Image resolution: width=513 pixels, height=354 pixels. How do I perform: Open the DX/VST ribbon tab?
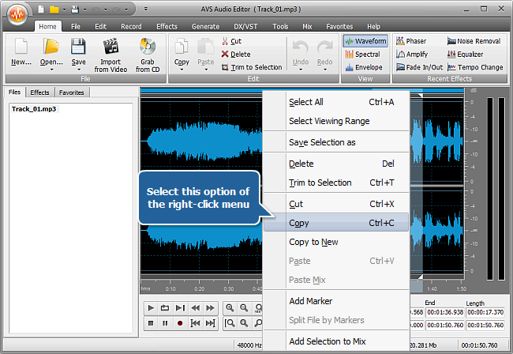coord(245,27)
